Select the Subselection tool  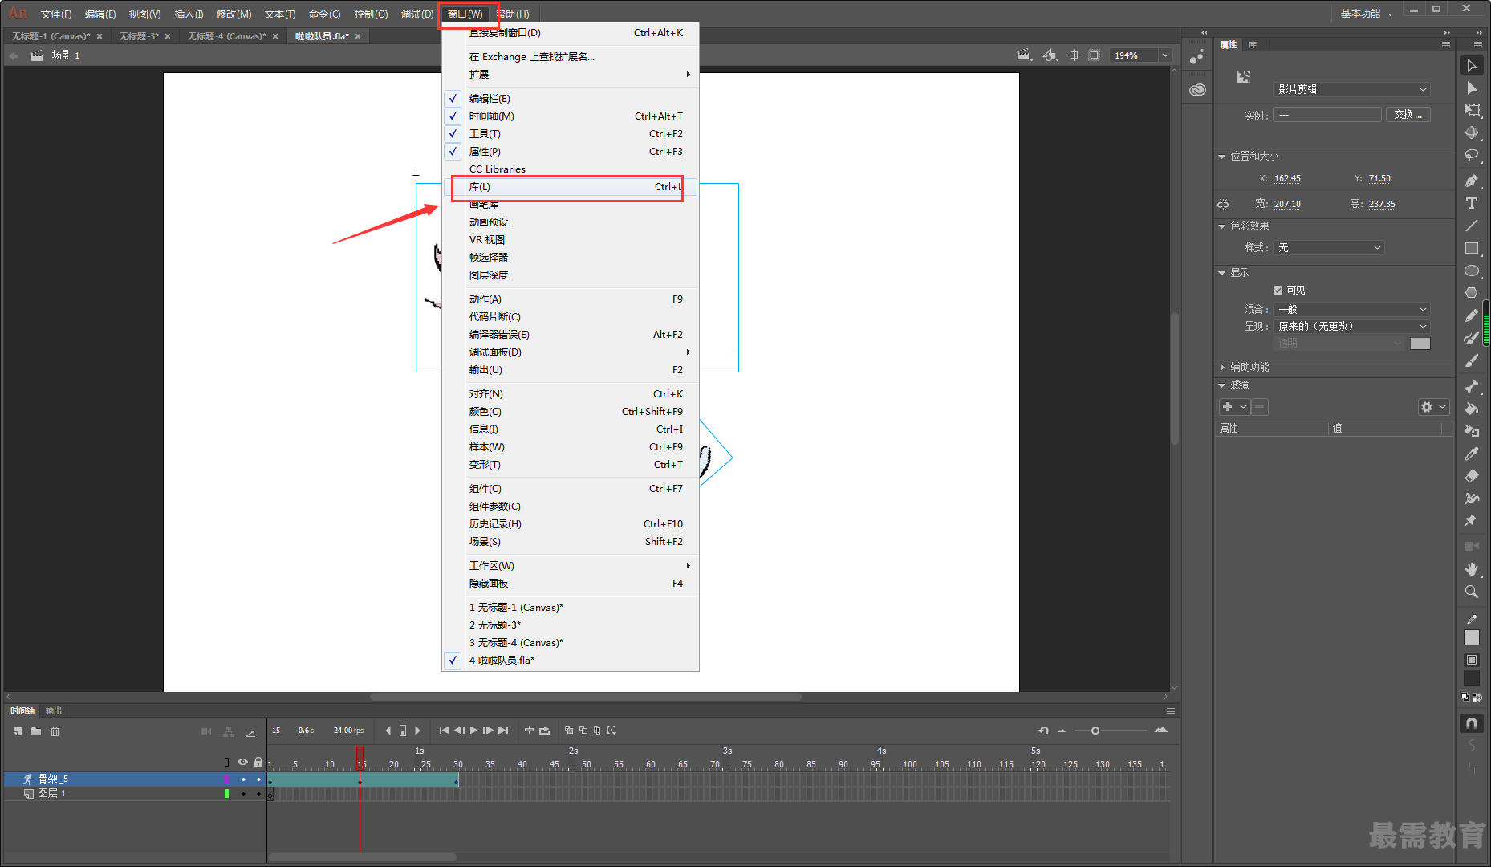pyautogui.click(x=1472, y=88)
